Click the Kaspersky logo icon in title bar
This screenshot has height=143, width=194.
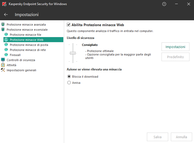tap(4, 4)
